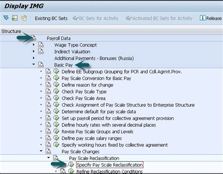The width and height of the screenshot is (223, 174).
Task: Select Indirect Valuation text
Action: (x=72, y=52)
